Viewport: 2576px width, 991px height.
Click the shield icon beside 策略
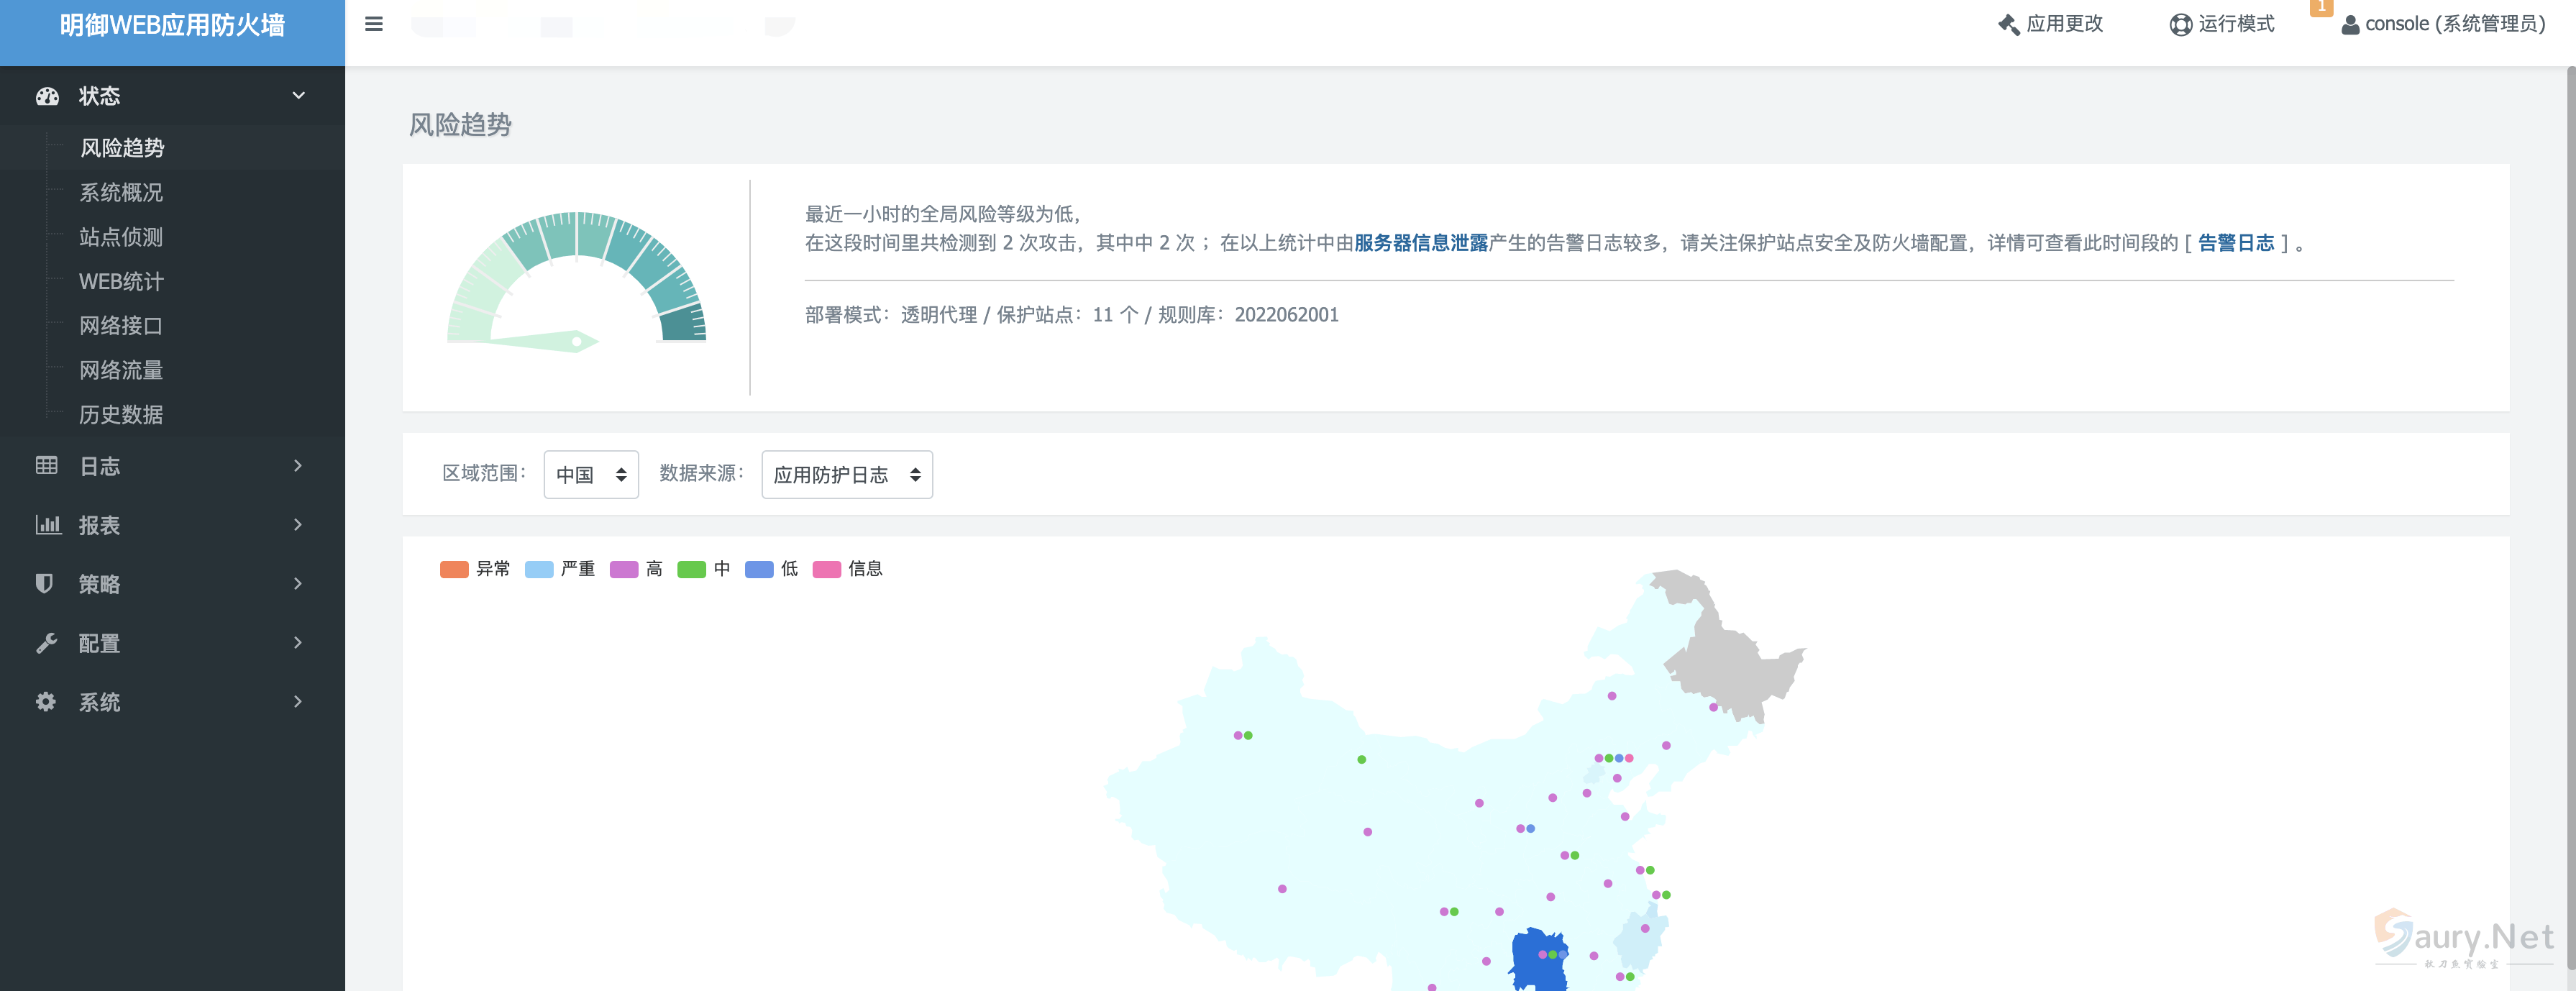[44, 584]
